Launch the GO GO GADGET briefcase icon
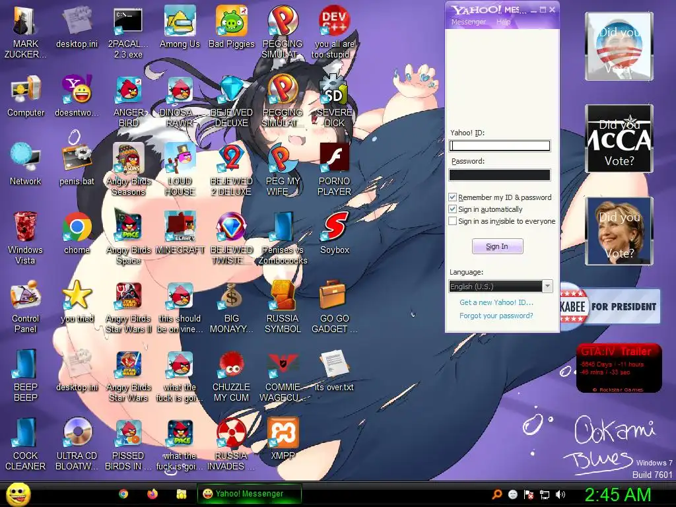This screenshot has width=676, height=507. click(x=335, y=306)
